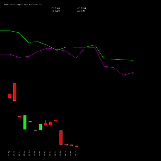
Task: Click the green indicator line
Action: 66,47
